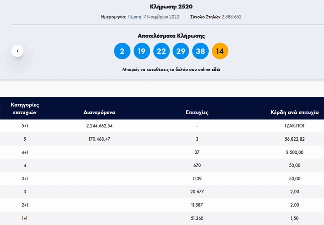Screen dimensions: 324x225
Task: Select blue number ball 2
Action: [122, 51]
